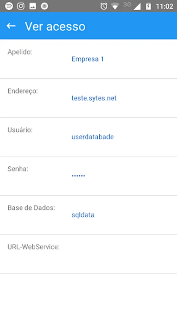Image resolution: width=177 pixels, height=315 pixels.
Task: Tap the Ver acesso title
Action: point(55,26)
